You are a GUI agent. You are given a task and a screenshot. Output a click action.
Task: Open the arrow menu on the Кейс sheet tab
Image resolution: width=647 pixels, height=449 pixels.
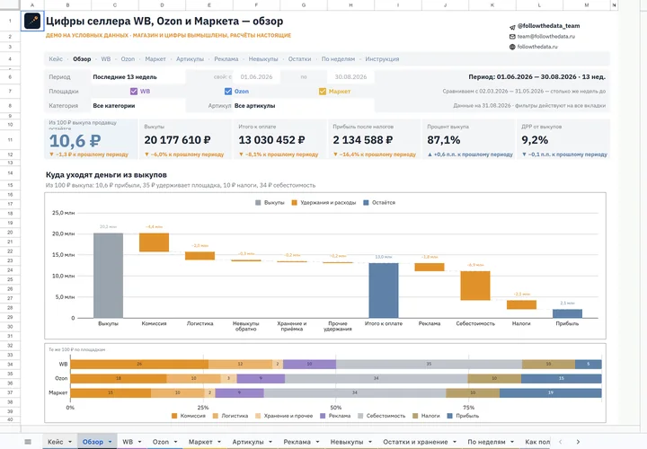point(70,442)
